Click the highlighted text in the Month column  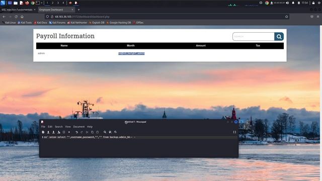tap(131, 53)
